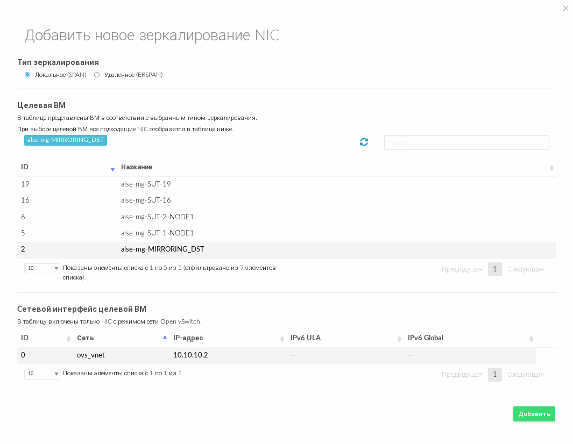Click Предыдущая in NIC table pagination

(462, 375)
